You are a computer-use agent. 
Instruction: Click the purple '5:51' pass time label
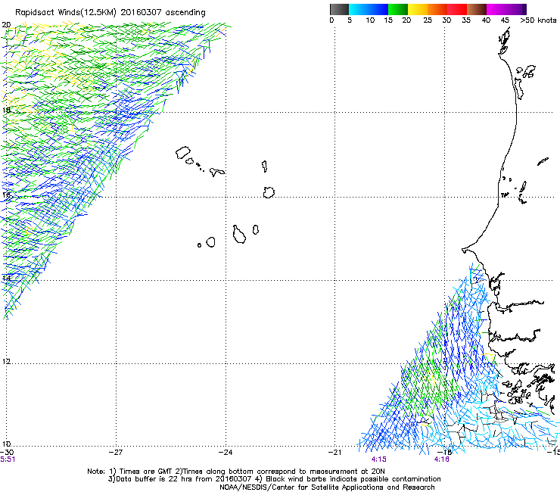coord(8,459)
